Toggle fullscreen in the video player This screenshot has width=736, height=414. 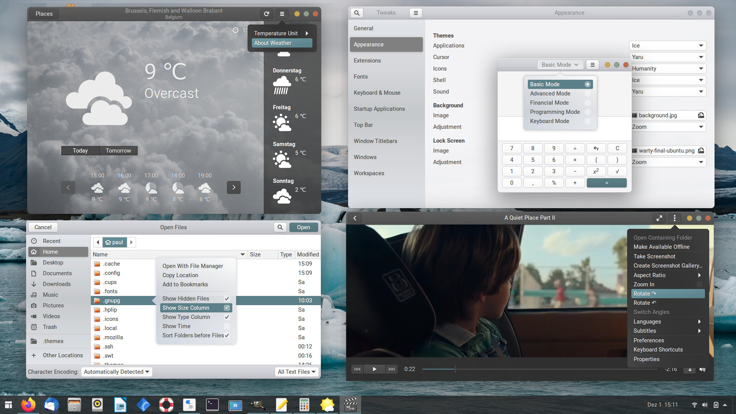pyautogui.click(x=659, y=218)
